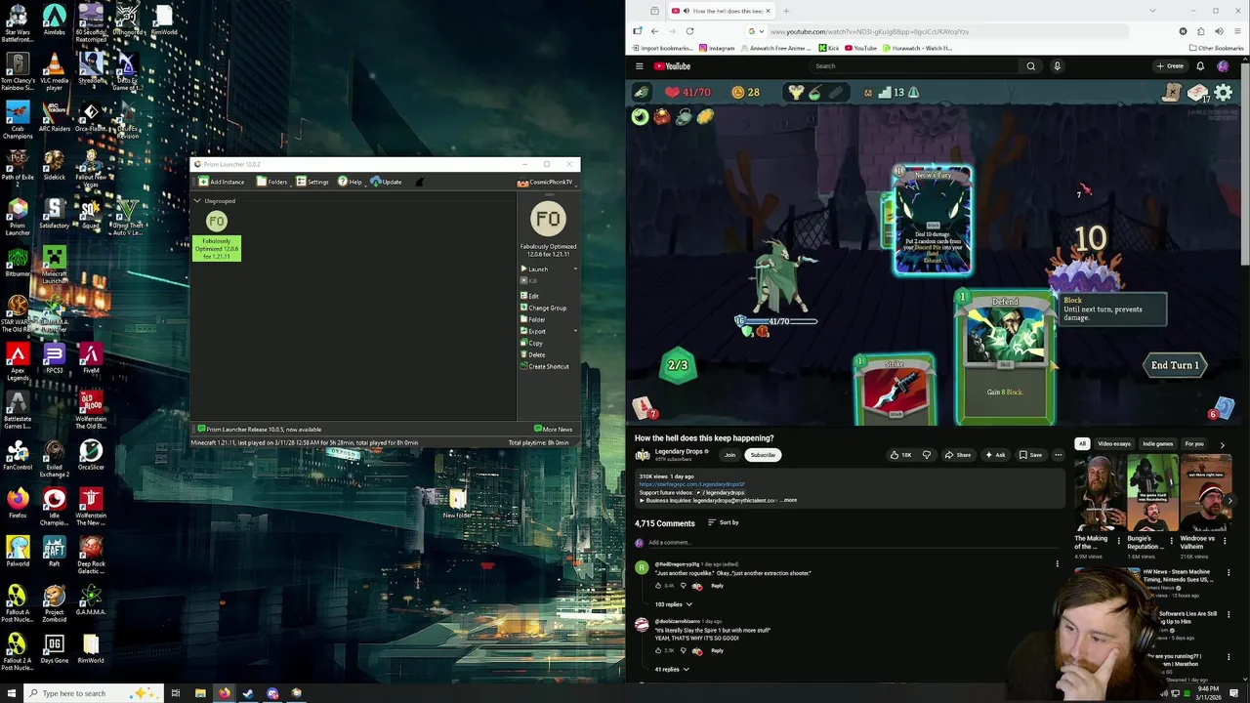This screenshot has height=703, width=1250.
Task: Collapse the Ungrouped instance group
Action: point(197,201)
